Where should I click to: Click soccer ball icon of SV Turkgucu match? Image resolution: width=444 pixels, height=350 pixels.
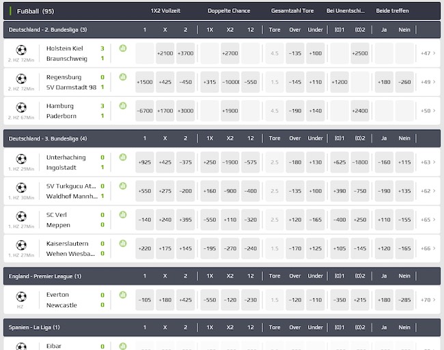[21, 188]
